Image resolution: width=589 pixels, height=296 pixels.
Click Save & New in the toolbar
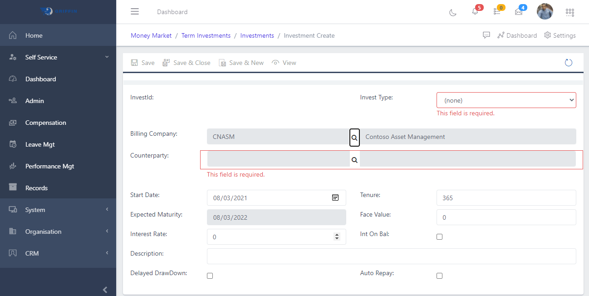tap(241, 62)
